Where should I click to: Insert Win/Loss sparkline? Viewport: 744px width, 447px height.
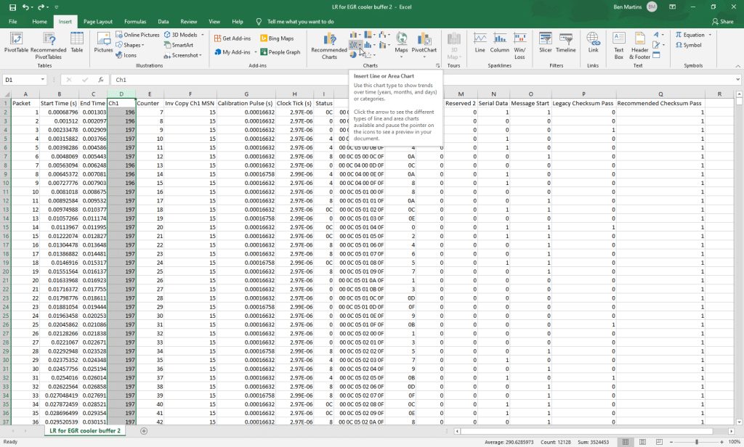point(519,46)
